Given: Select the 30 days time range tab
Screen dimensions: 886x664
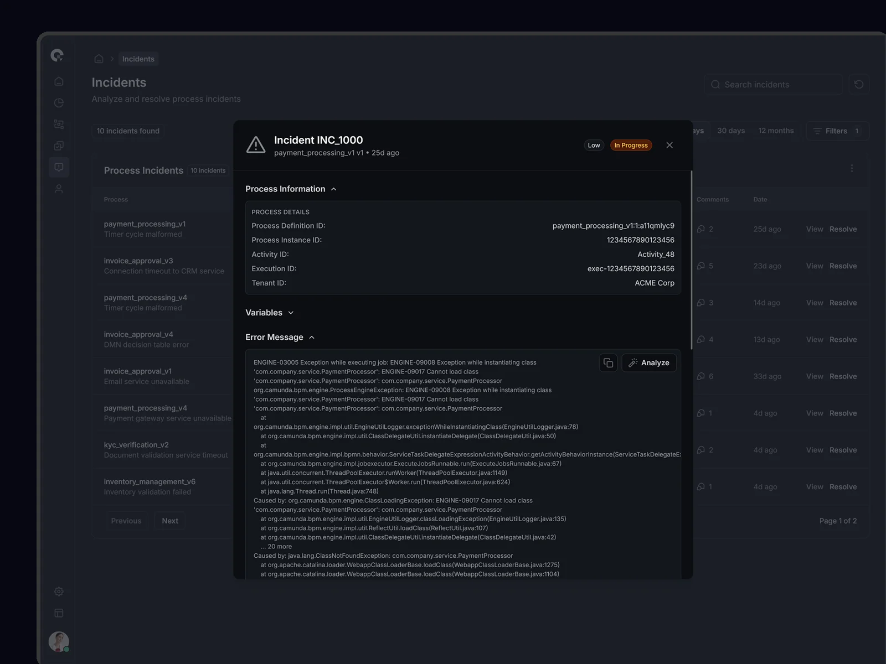Looking at the screenshot, I should coord(731,131).
